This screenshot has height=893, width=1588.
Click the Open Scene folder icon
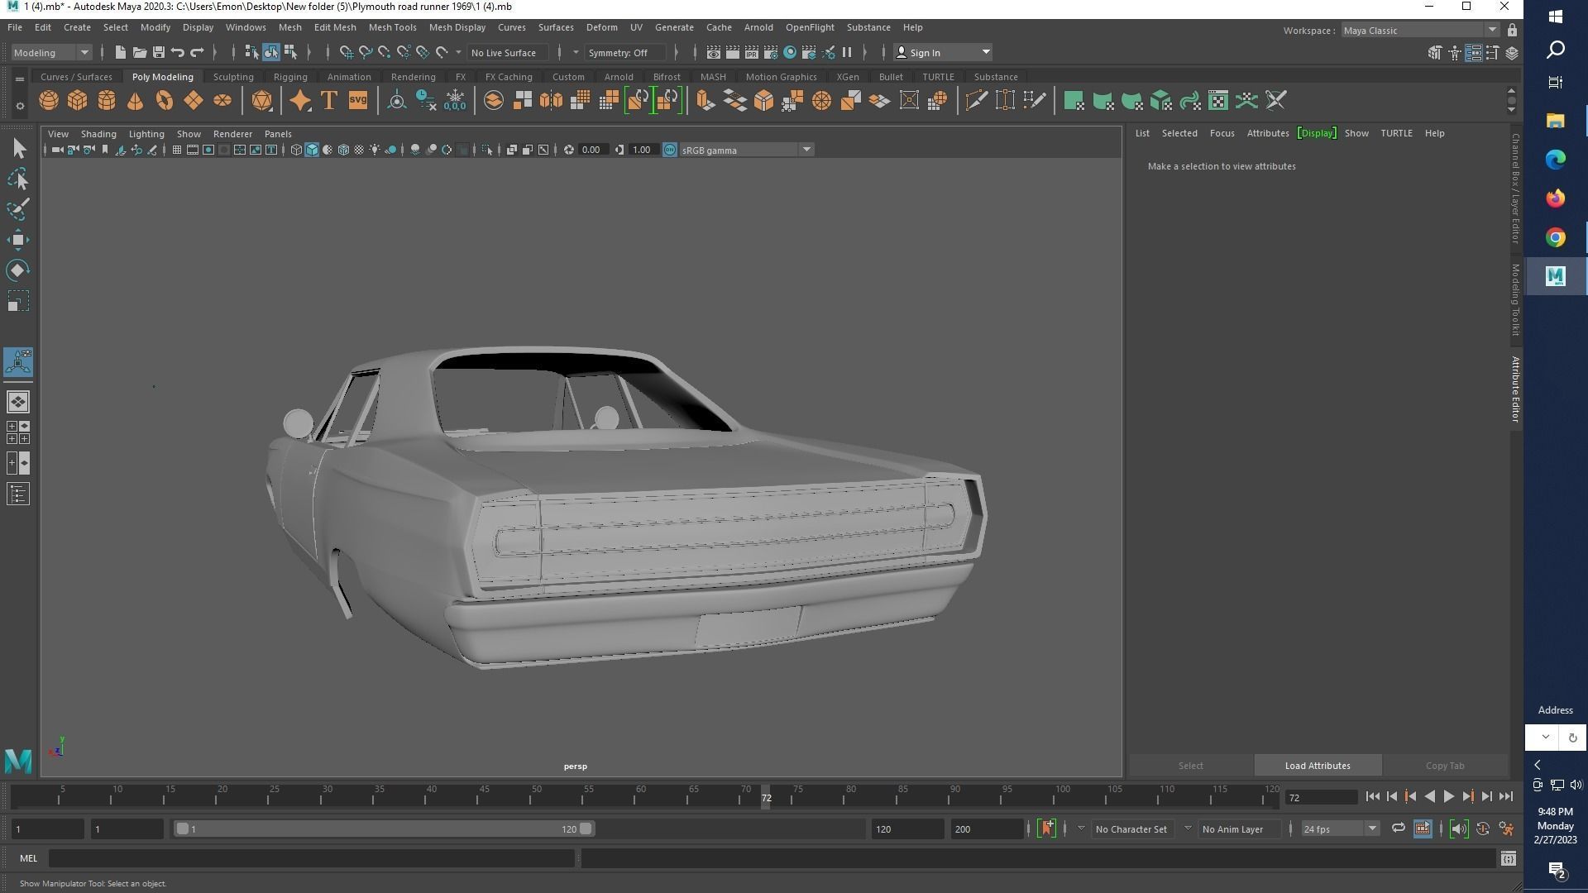pos(139,52)
